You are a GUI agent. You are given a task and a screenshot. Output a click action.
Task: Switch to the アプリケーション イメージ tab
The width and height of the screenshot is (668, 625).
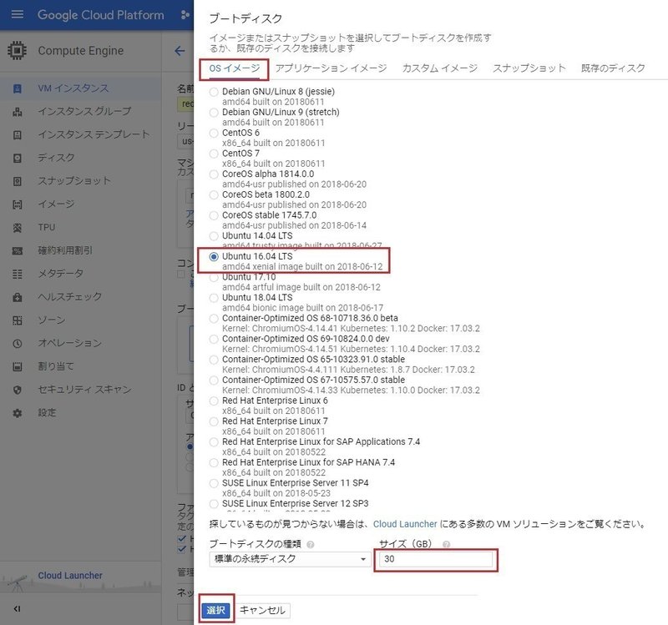click(331, 68)
